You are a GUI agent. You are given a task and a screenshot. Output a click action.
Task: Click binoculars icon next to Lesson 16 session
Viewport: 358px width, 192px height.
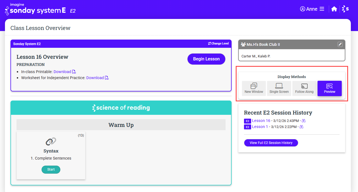coord(304,121)
